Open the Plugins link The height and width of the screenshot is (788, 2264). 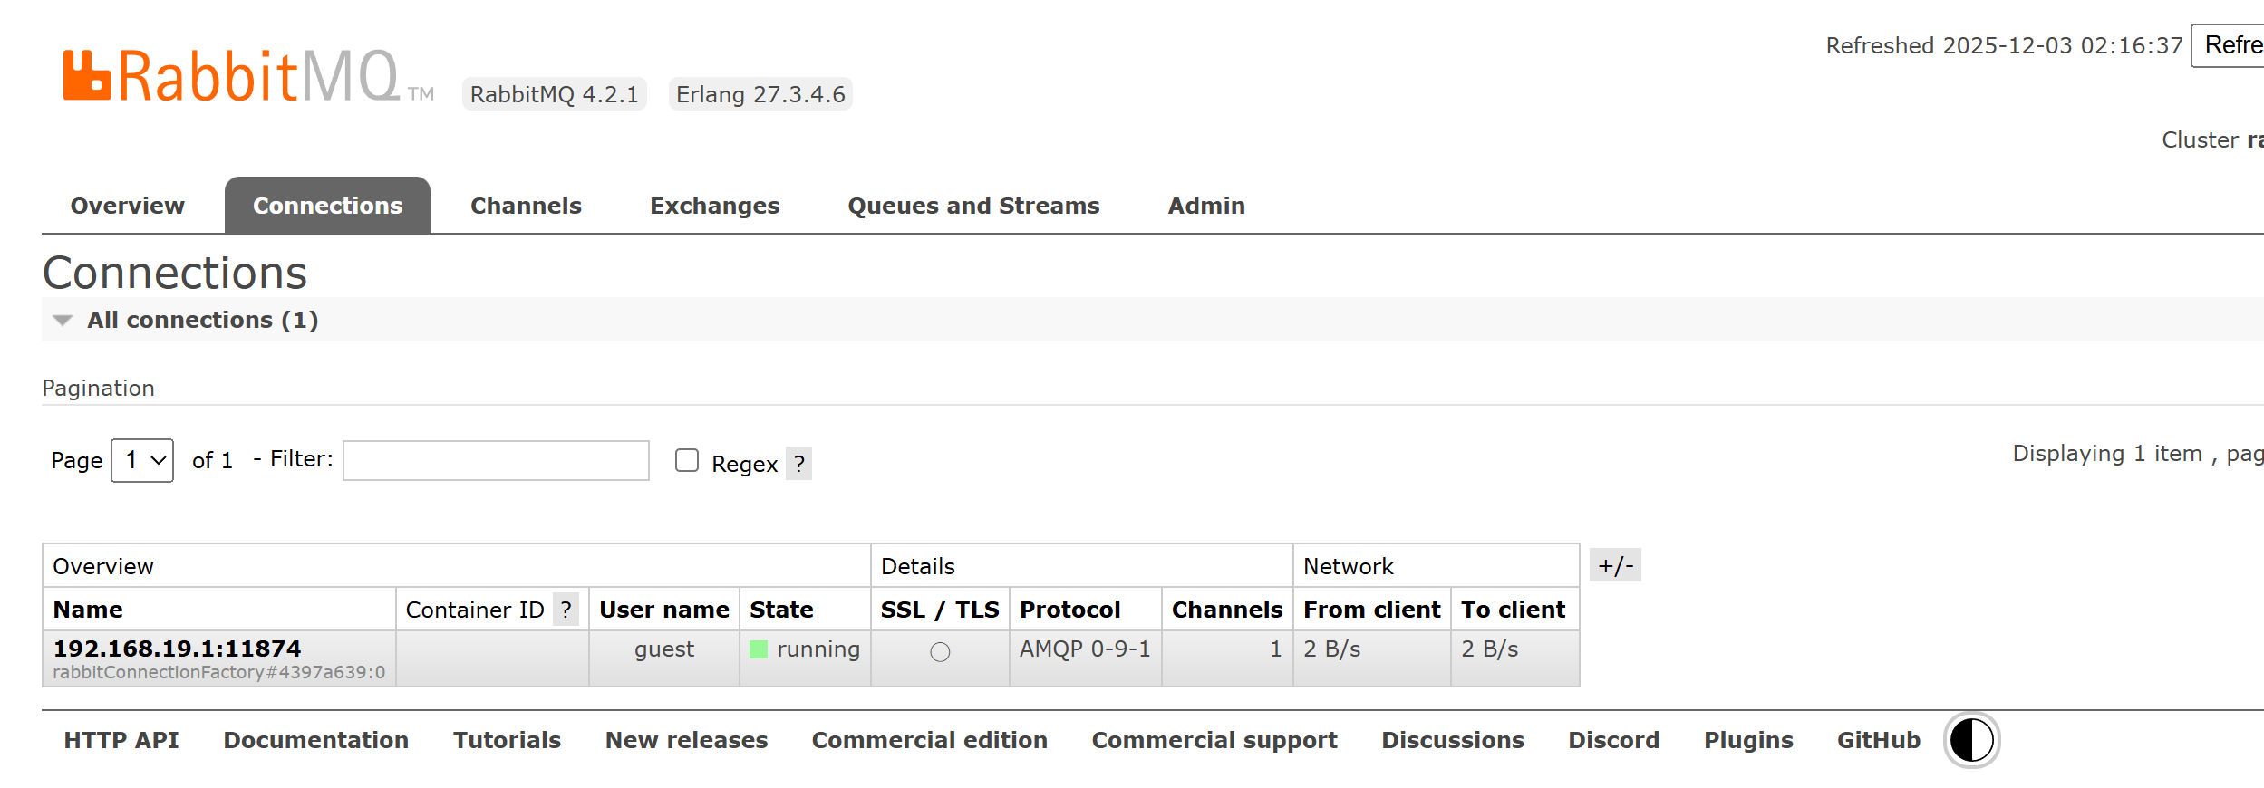click(1748, 740)
